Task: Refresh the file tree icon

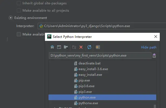Action: click(89, 47)
